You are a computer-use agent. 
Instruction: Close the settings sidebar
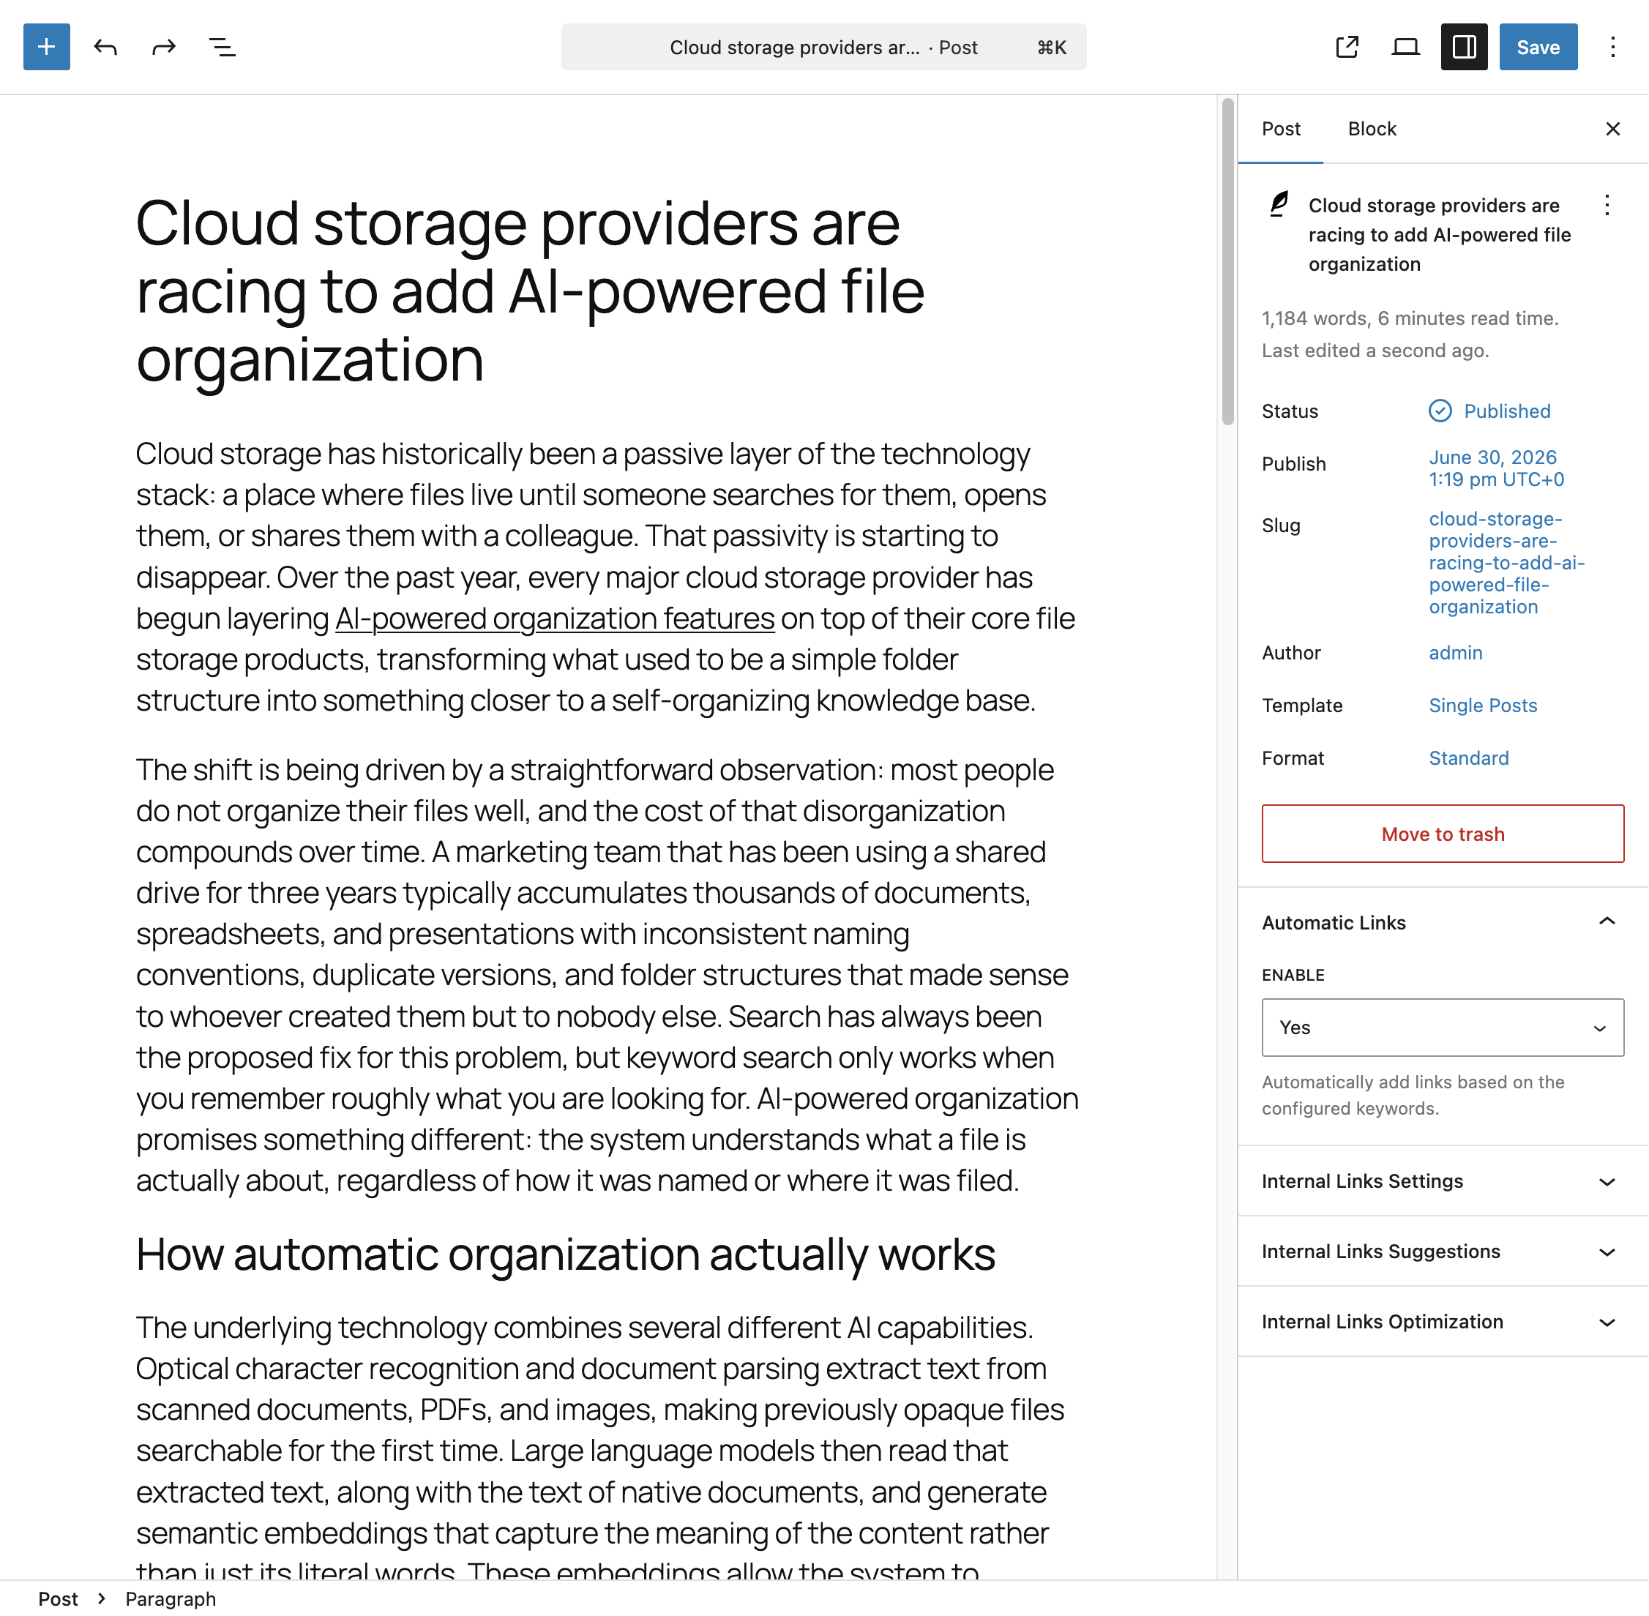[x=1612, y=129]
